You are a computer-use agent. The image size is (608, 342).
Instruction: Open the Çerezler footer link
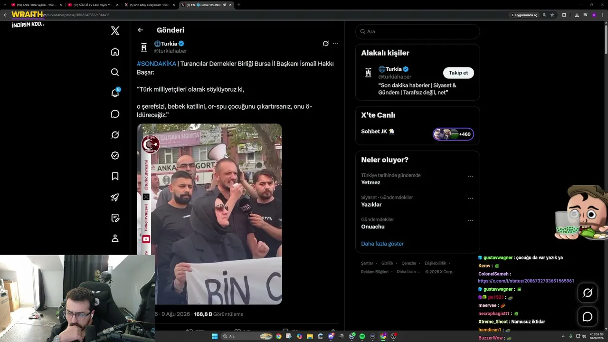pyautogui.click(x=409, y=263)
